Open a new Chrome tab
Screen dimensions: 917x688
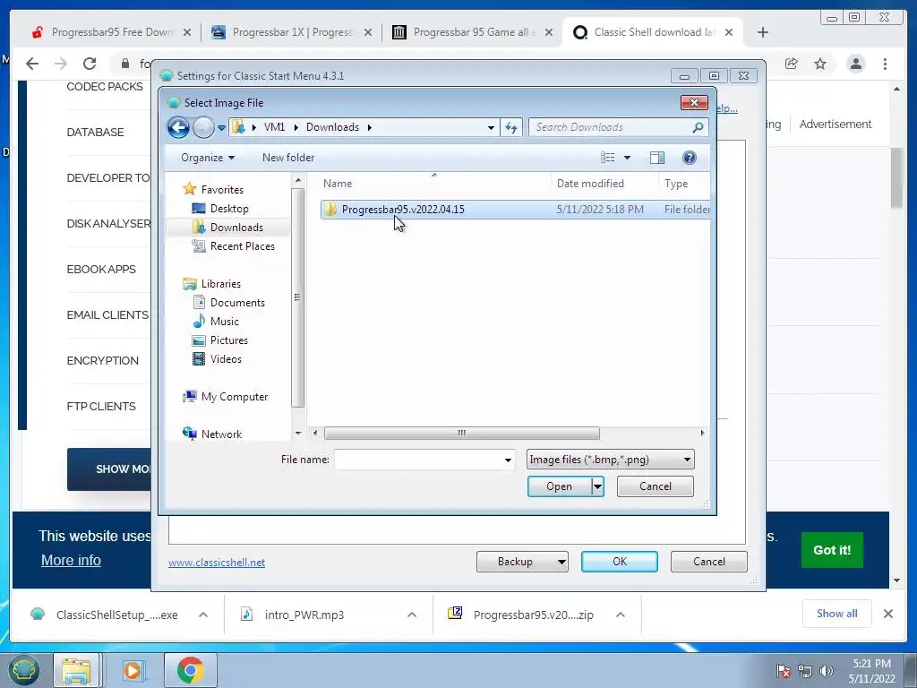pos(763,32)
